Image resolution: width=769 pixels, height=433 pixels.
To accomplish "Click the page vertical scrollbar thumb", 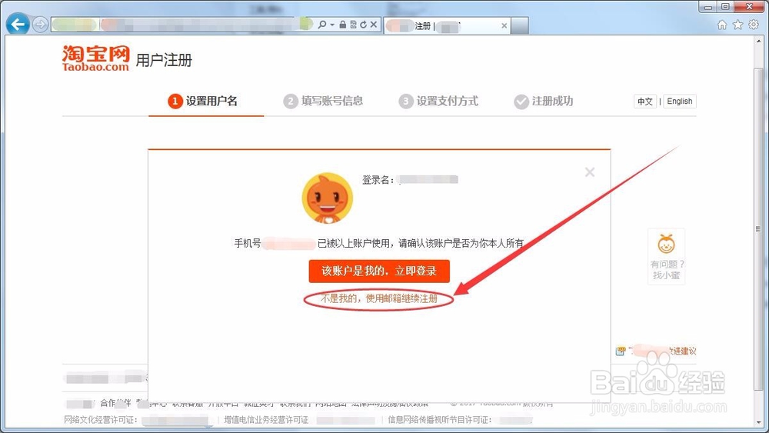I will (x=760, y=228).
